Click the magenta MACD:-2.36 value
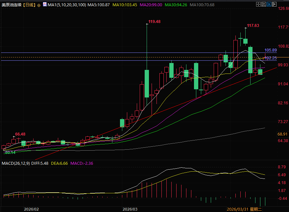The width and height of the screenshot is (289, 212). pyautogui.click(x=82, y=163)
